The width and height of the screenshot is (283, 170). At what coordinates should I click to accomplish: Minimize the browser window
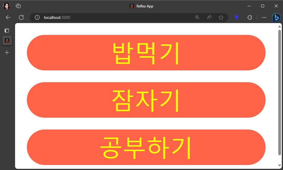coord(249,6)
